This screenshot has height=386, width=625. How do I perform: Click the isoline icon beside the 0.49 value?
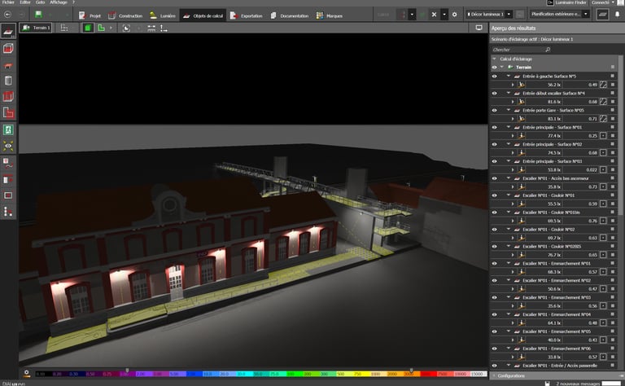[603, 85]
